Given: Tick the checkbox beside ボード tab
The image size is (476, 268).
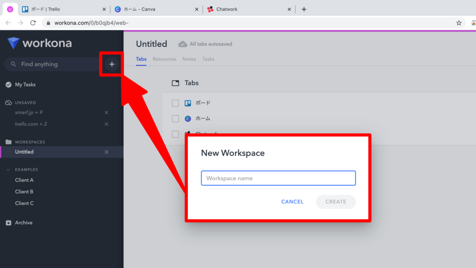Looking at the screenshot, I should pyautogui.click(x=175, y=103).
